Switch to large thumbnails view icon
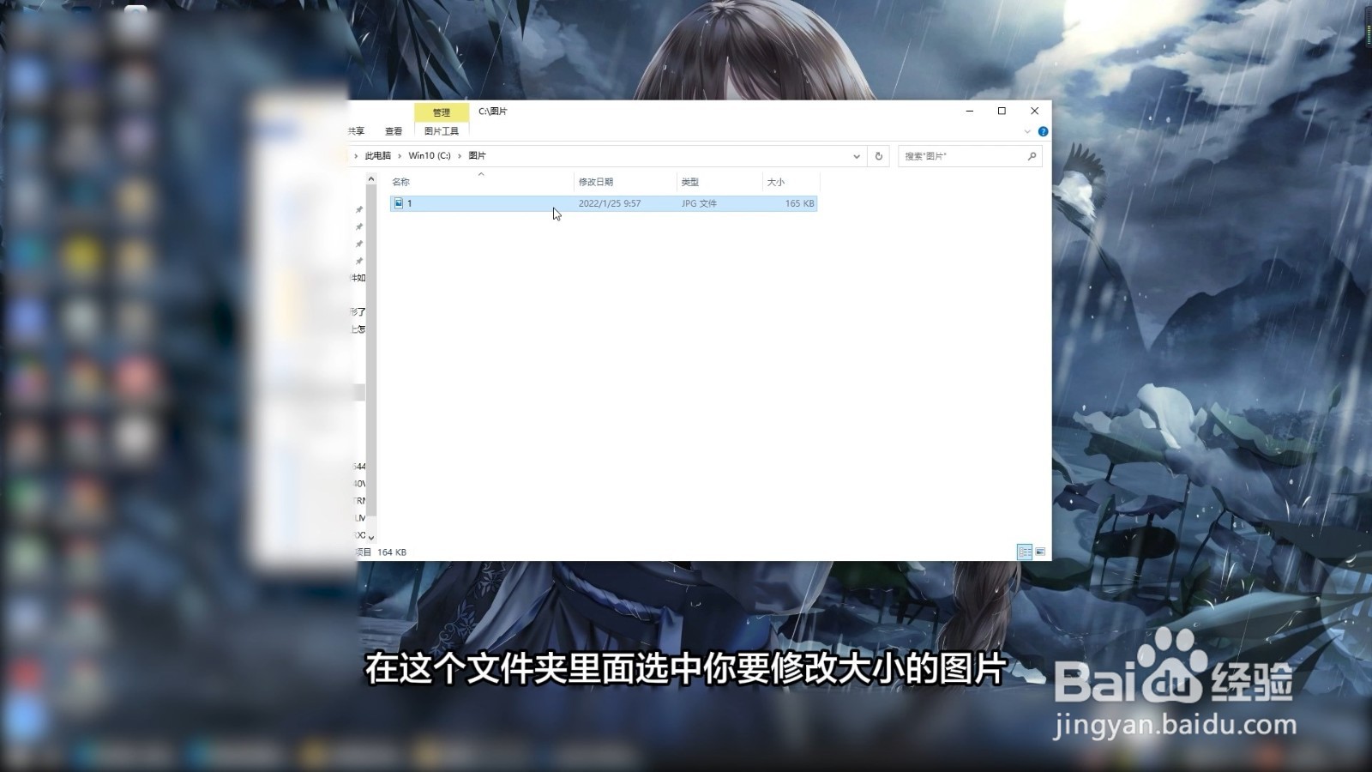The height and width of the screenshot is (772, 1372). (1040, 552)
